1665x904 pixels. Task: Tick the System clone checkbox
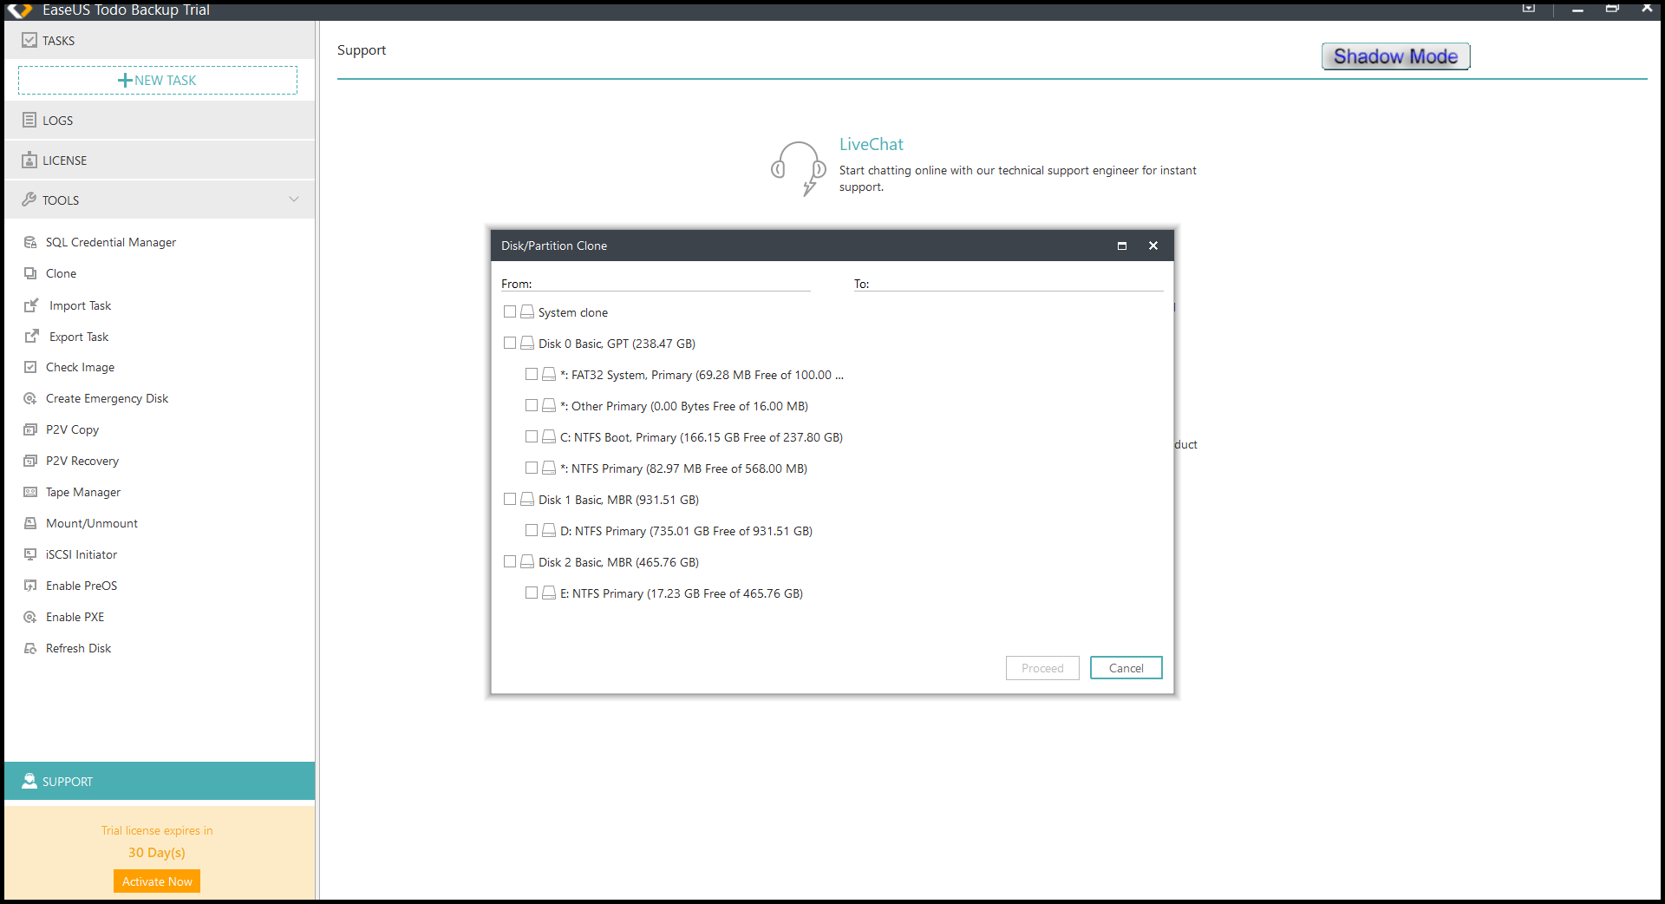pyautogui.click(x=510, y=311)
